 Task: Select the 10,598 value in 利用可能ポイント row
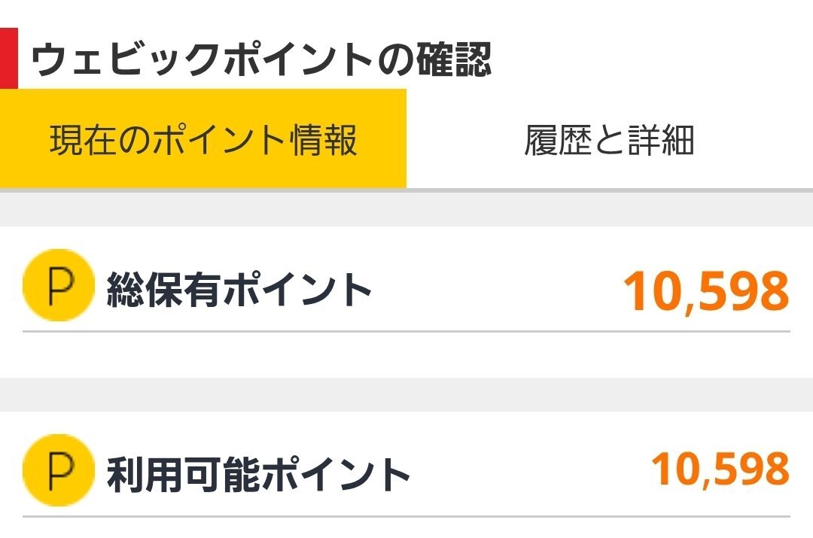(x=720, y=470)
